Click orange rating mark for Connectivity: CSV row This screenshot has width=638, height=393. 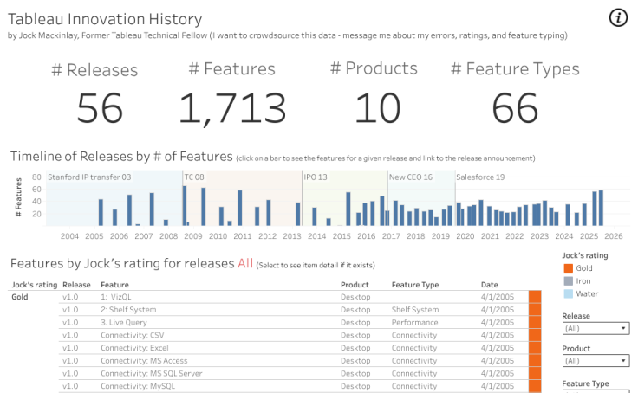pyautogui.click(x=535, y=335)
